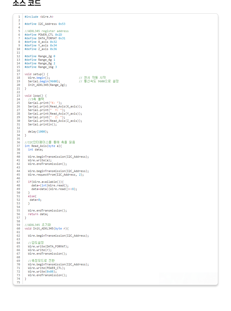Click the Wire.write(DATA_FORMAT) line

48,246
